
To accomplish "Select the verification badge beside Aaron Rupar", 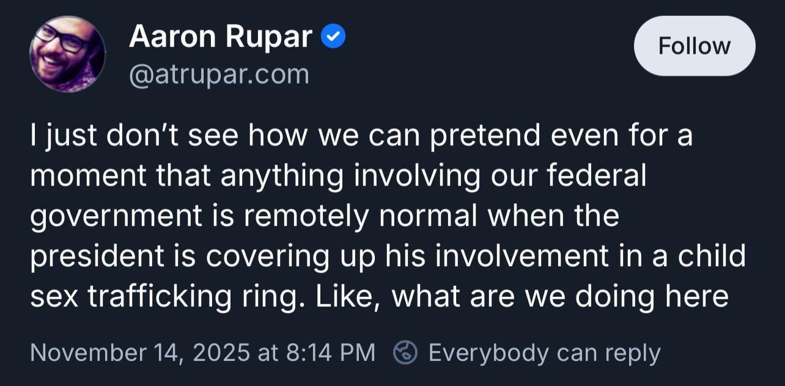I will [334, 38].
